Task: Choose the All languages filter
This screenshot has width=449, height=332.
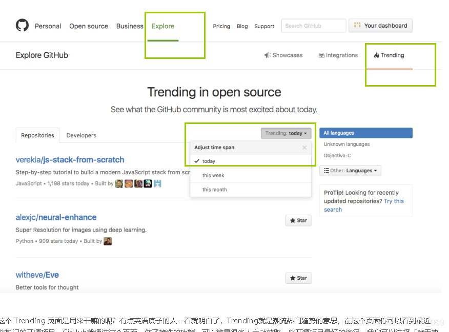Action: tap(366, 133)
